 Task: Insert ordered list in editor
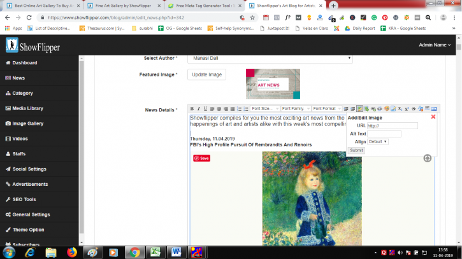click(239, 109)
